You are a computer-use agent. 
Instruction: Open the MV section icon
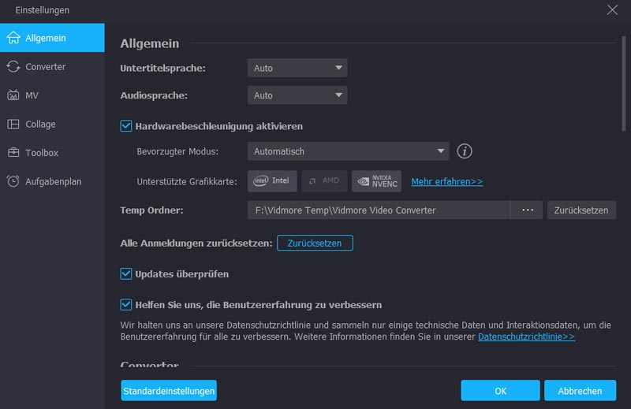point(13,95)
